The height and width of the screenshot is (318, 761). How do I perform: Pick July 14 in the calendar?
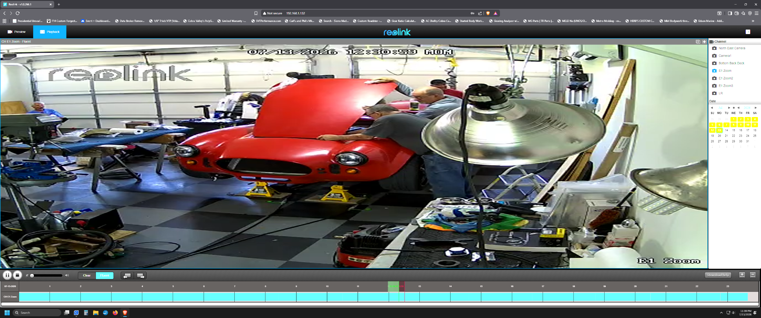pyautogui.click(x=726, y=130)
